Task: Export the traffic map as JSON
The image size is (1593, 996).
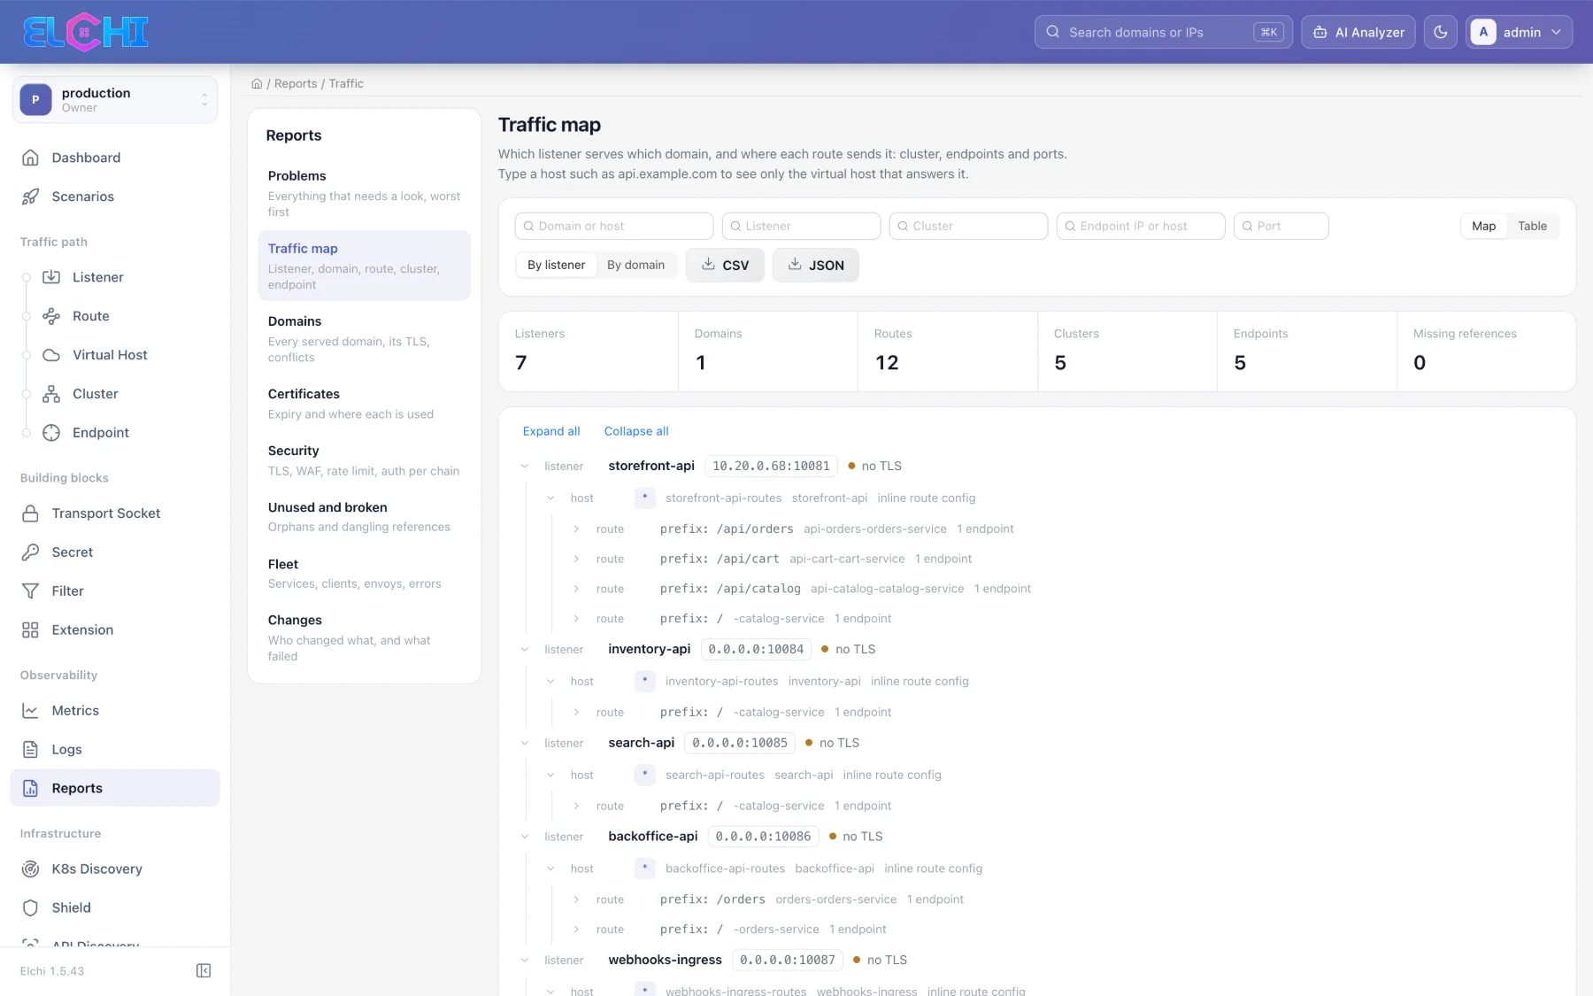Action: [816, 265]
